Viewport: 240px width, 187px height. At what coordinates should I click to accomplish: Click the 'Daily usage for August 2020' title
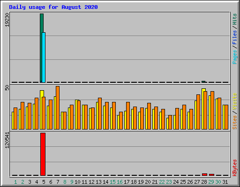click(53, 7)
